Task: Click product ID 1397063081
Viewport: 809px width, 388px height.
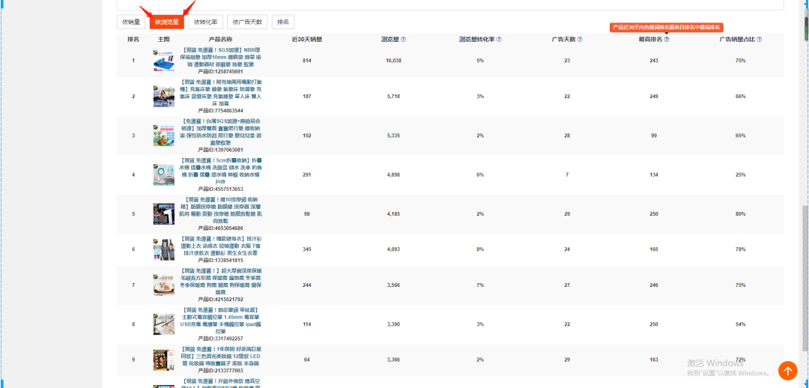Action: click(x=220, y=150)
